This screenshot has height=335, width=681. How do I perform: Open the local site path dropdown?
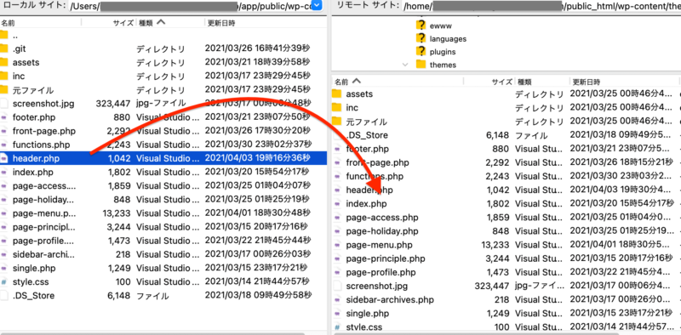pyautogui.click(x=318, y=5)
